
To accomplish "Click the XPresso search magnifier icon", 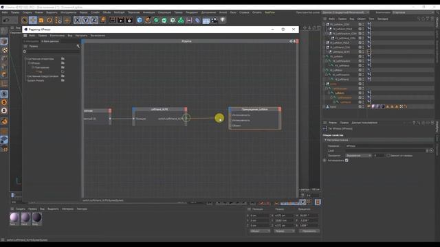I will [78, 46].
